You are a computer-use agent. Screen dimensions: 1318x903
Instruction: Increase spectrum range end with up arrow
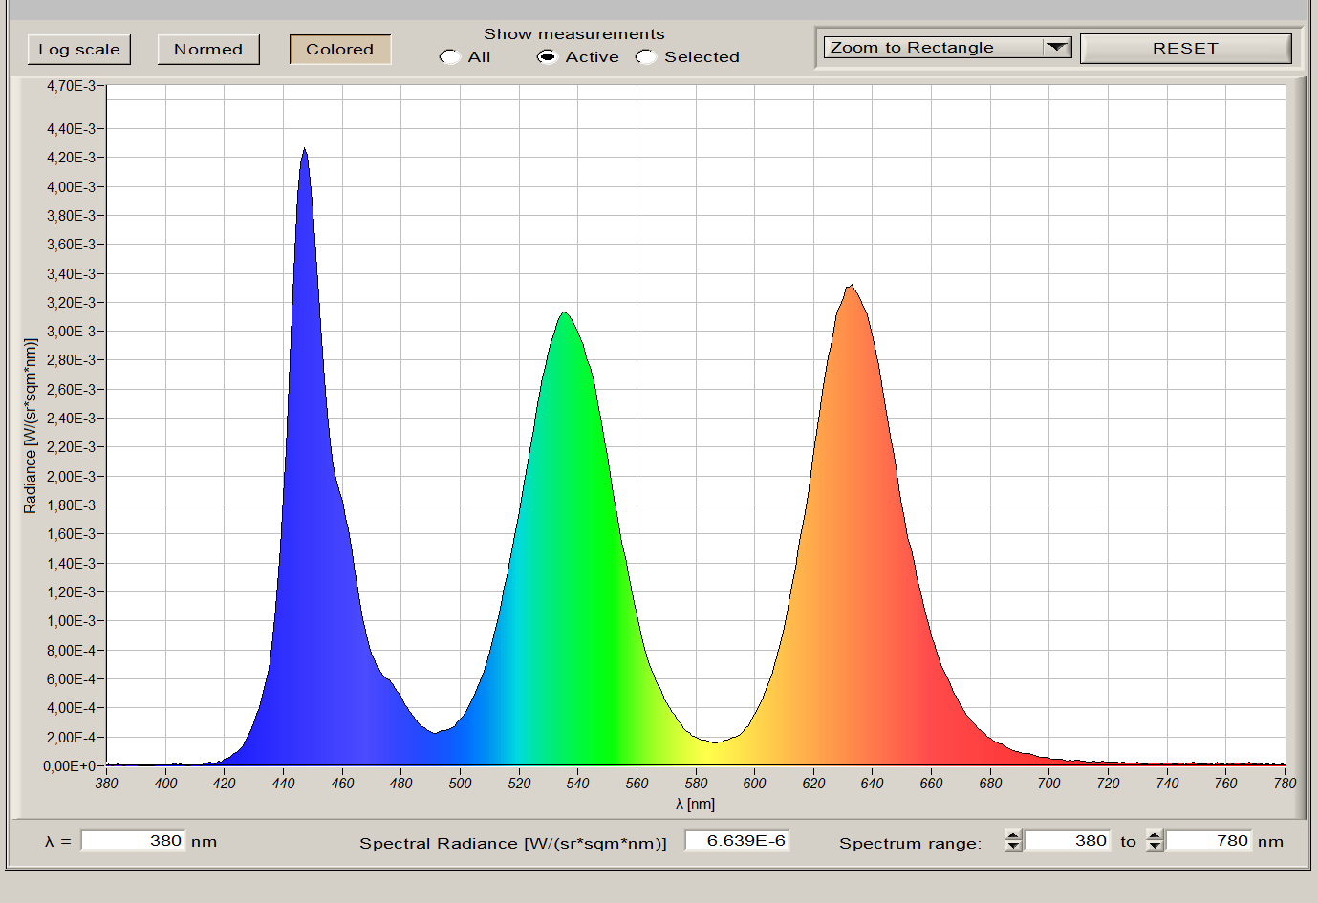[x=1155, y=835]
